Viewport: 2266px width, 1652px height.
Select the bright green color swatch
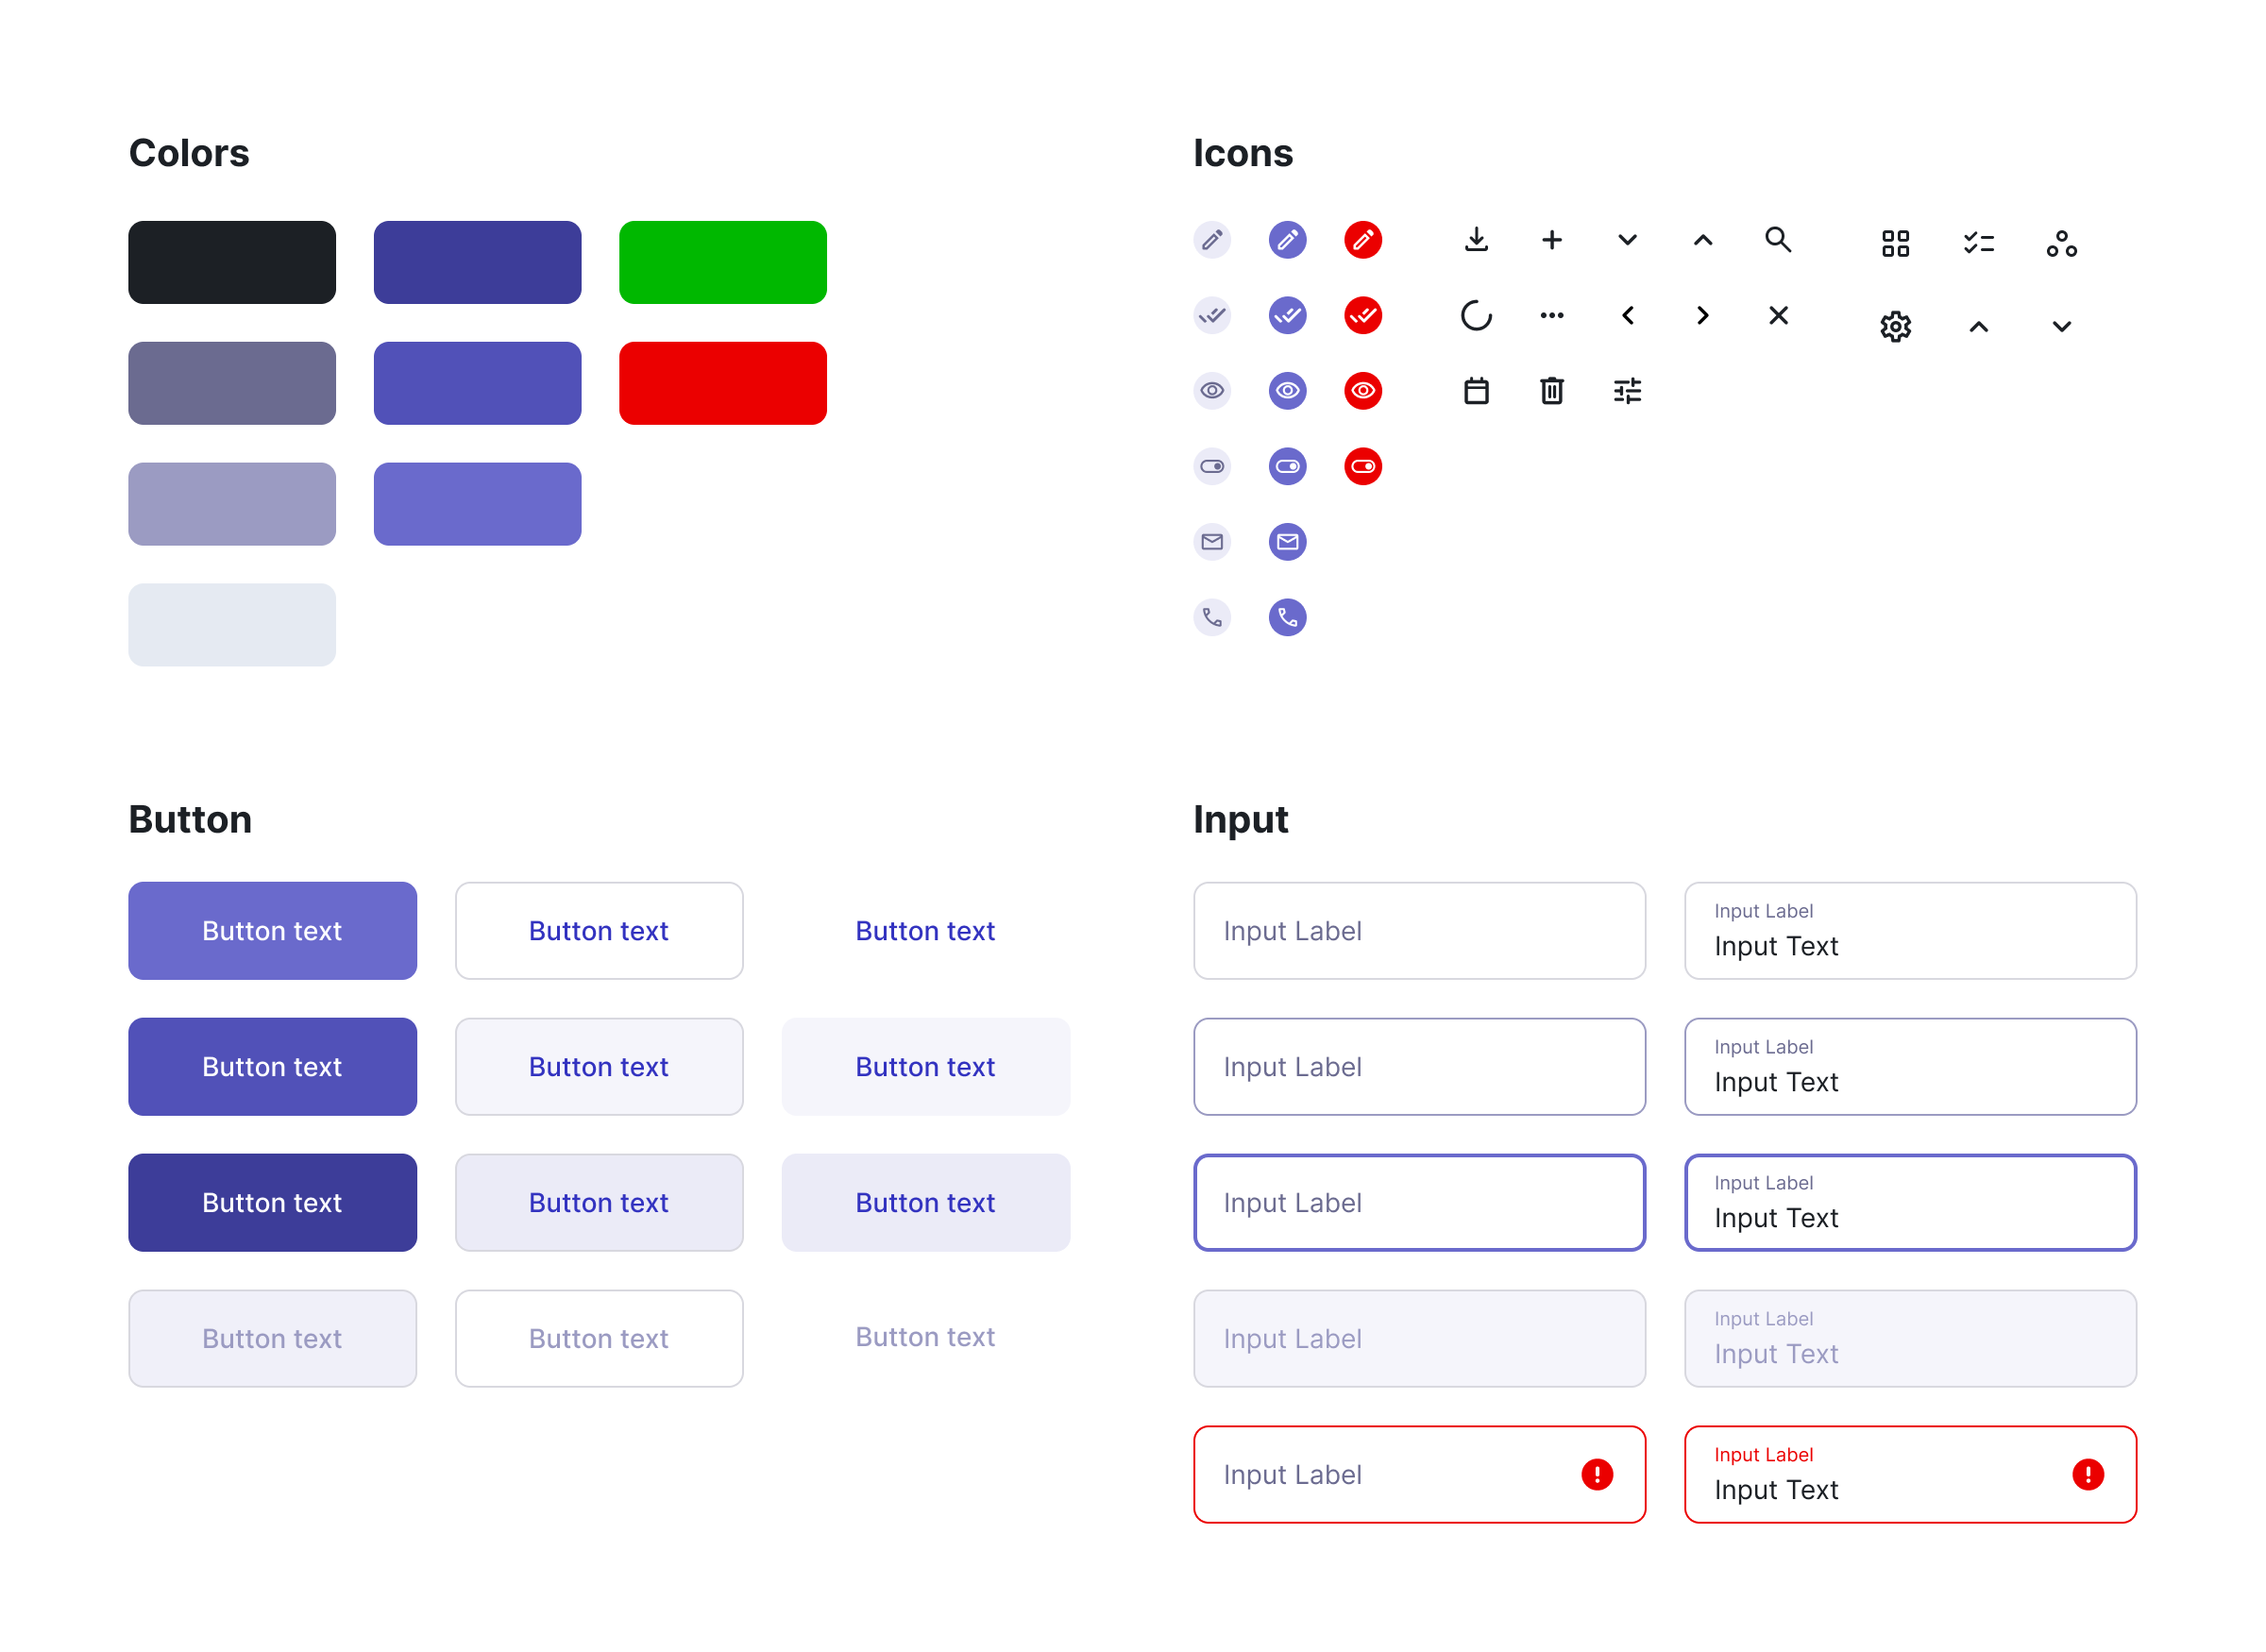click(722, 262)
